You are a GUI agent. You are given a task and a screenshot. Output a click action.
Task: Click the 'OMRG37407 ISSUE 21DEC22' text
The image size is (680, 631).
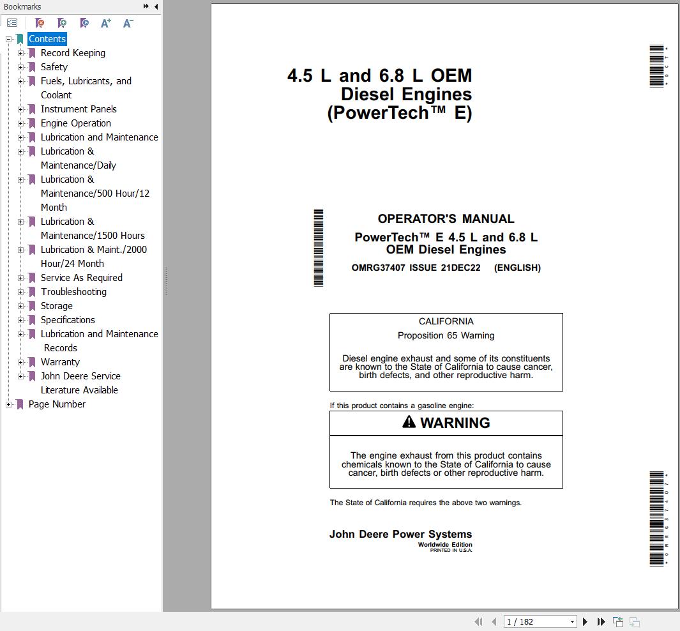[416, 268]
